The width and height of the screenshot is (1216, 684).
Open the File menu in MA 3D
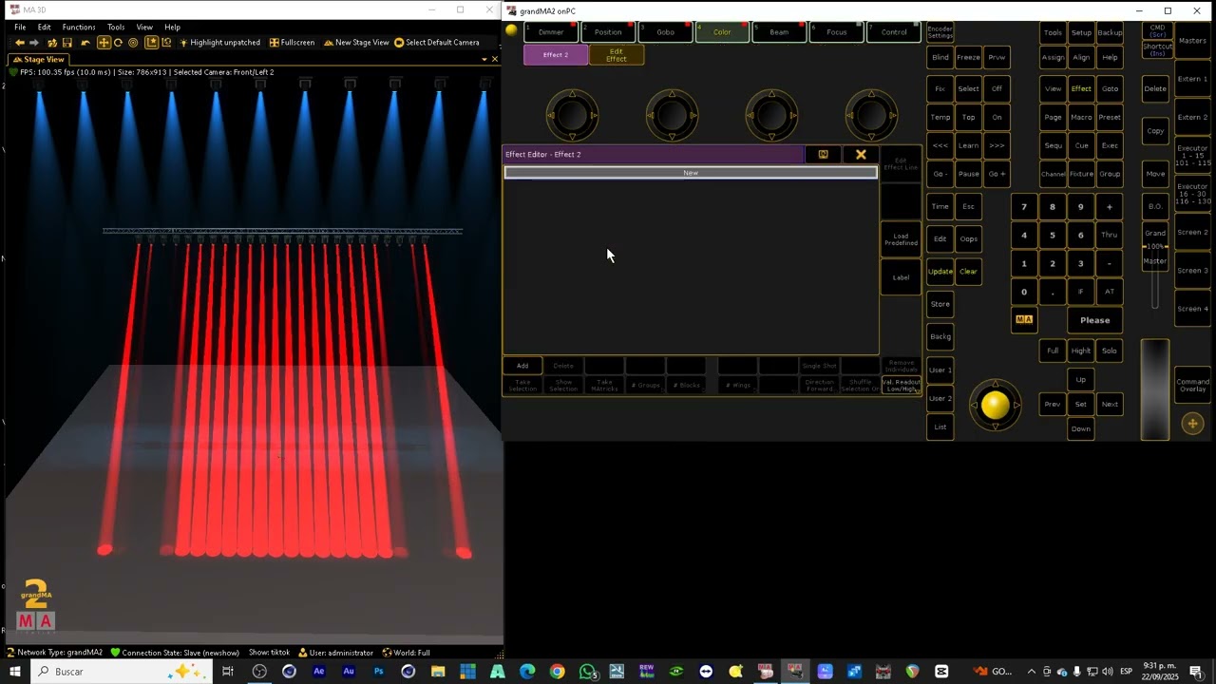20,27
